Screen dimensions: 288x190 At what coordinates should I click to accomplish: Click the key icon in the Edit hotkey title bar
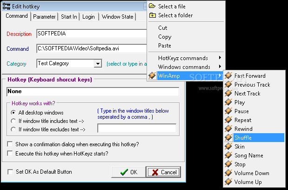point(7,7)
